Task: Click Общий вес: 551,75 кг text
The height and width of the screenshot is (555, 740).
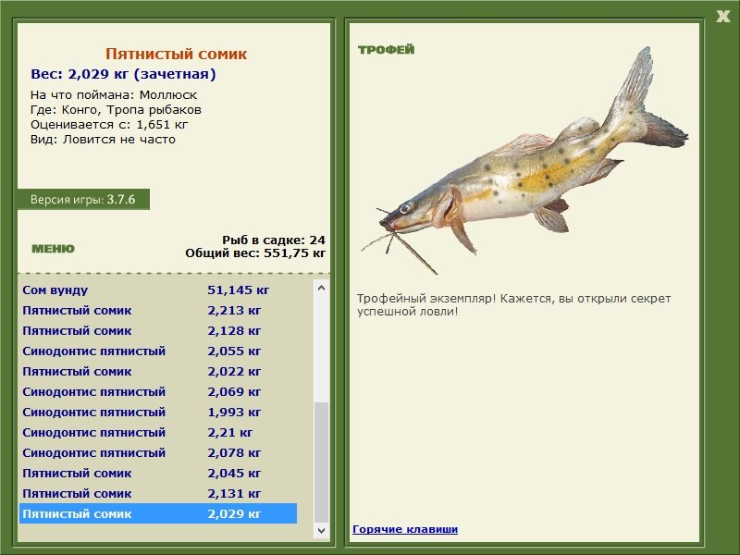Action: [255, 253]
